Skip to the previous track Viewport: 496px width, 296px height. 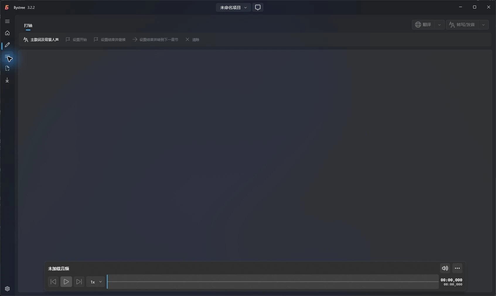[x=53, y=282]
